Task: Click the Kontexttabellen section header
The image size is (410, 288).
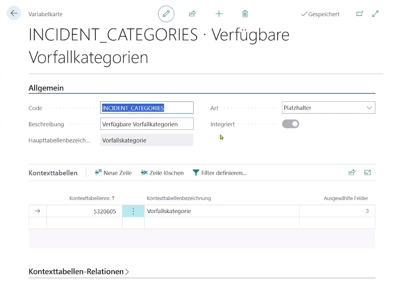Action: click(x=53, y=172)
